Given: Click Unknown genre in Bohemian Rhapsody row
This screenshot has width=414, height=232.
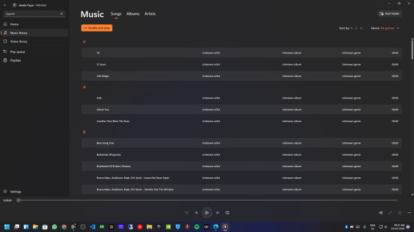Looking at the screenshot, I should (351, 154).
